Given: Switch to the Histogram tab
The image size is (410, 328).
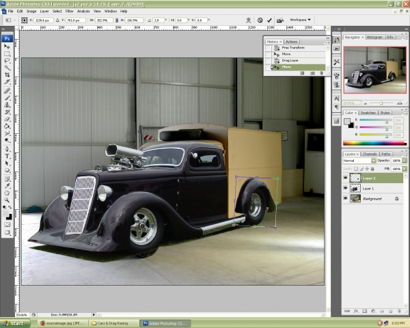Looking at the screenshot, I should (374, 37).
